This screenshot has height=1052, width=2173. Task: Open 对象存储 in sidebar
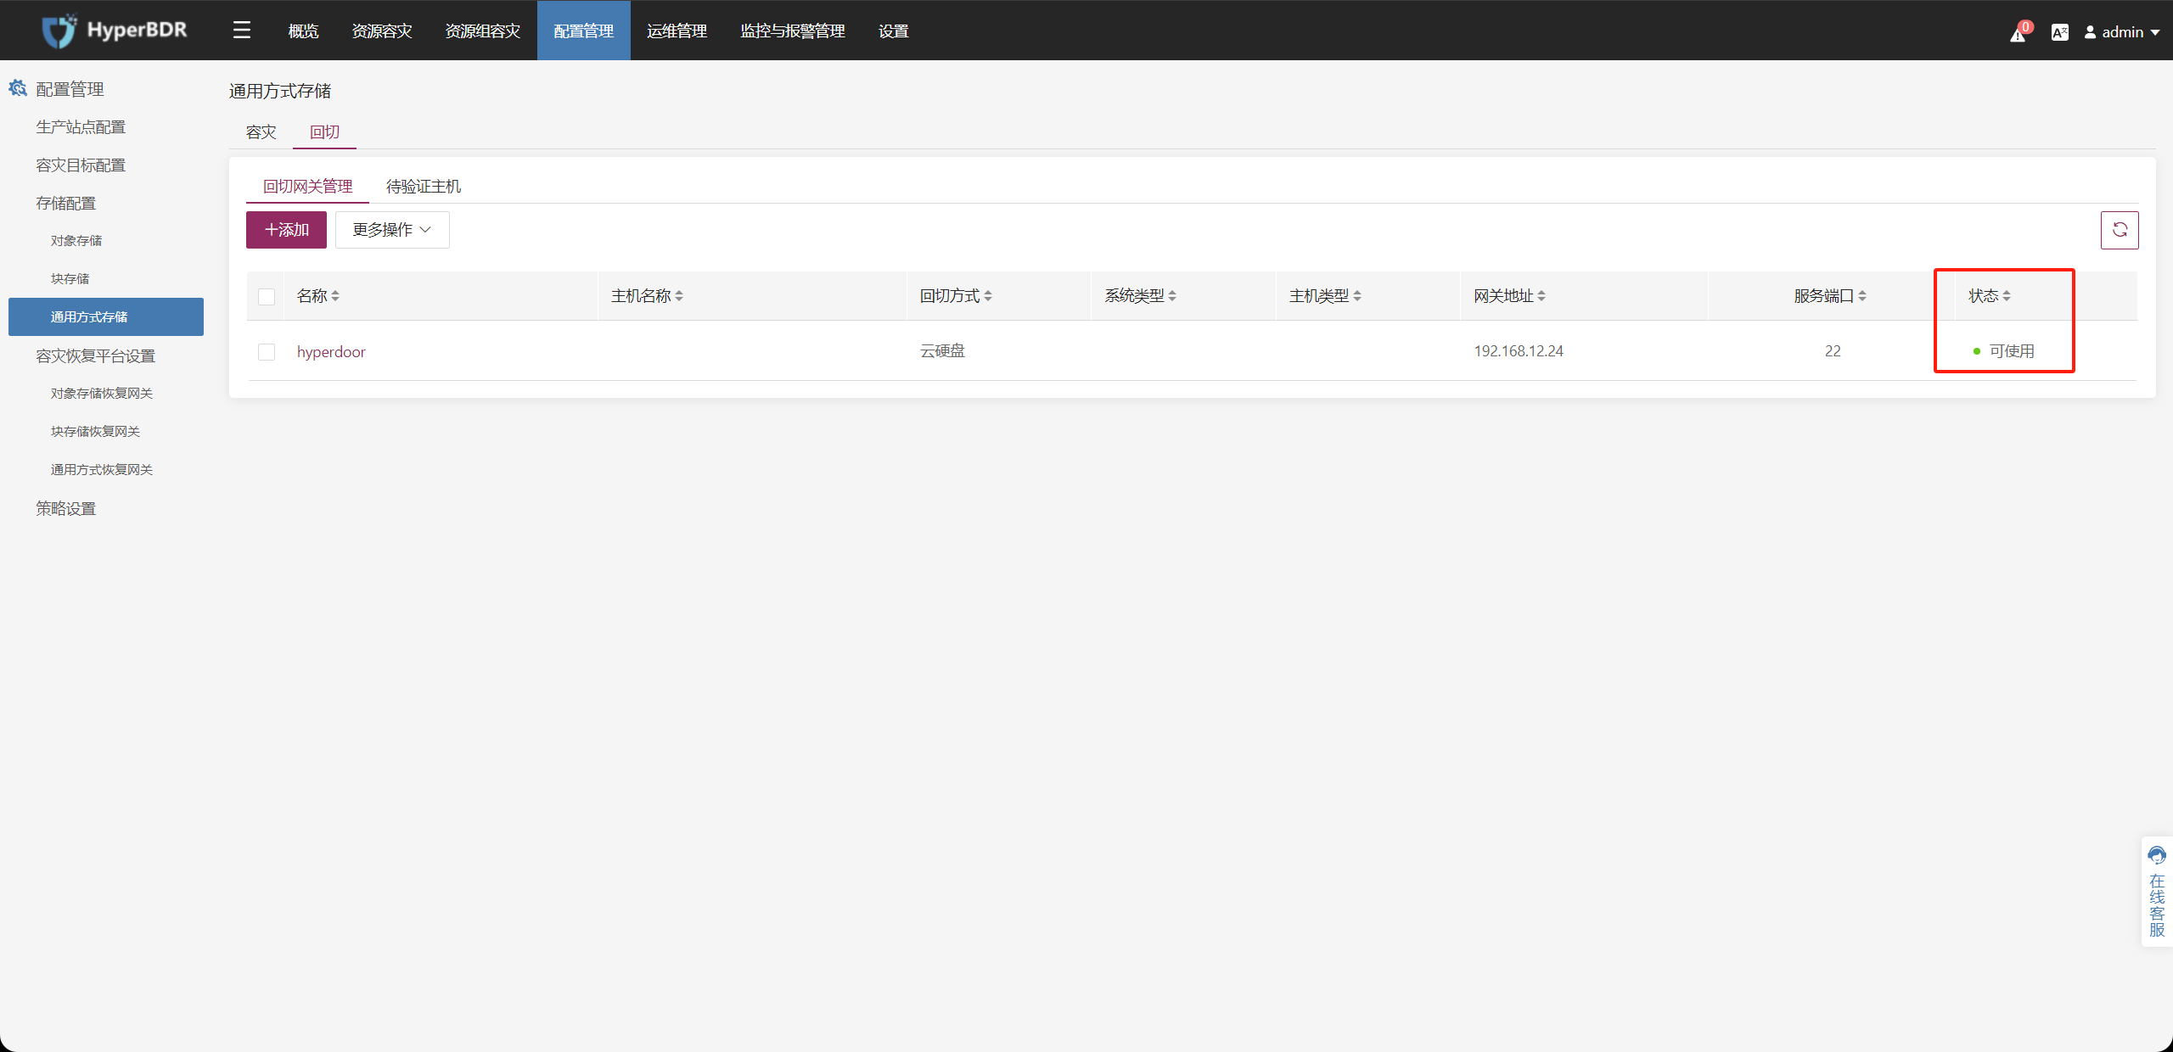coord(76,241)
